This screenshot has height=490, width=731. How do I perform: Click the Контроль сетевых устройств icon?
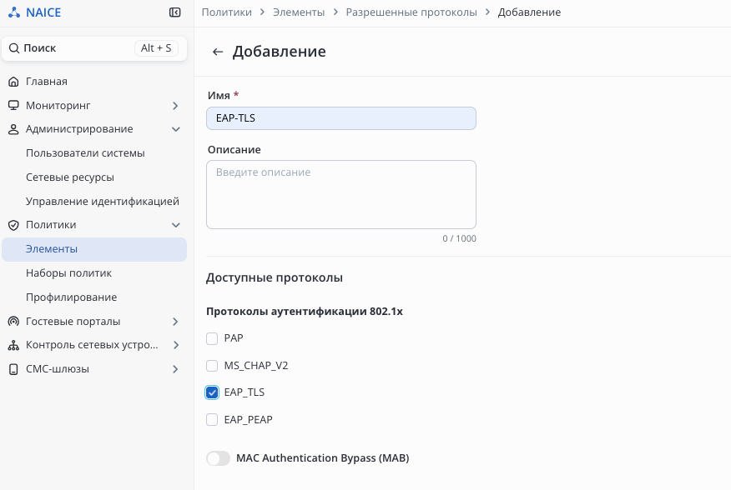(x=13, y=345)
